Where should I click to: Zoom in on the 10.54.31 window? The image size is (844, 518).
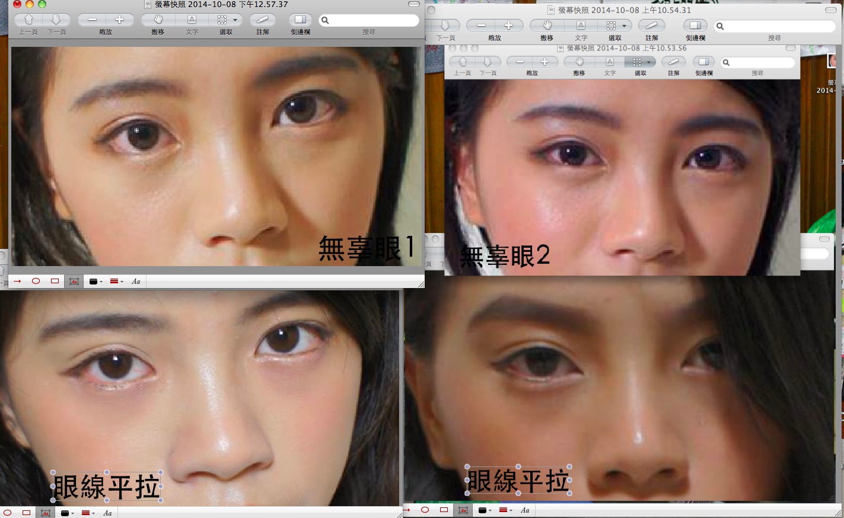[x=509, y=25]
